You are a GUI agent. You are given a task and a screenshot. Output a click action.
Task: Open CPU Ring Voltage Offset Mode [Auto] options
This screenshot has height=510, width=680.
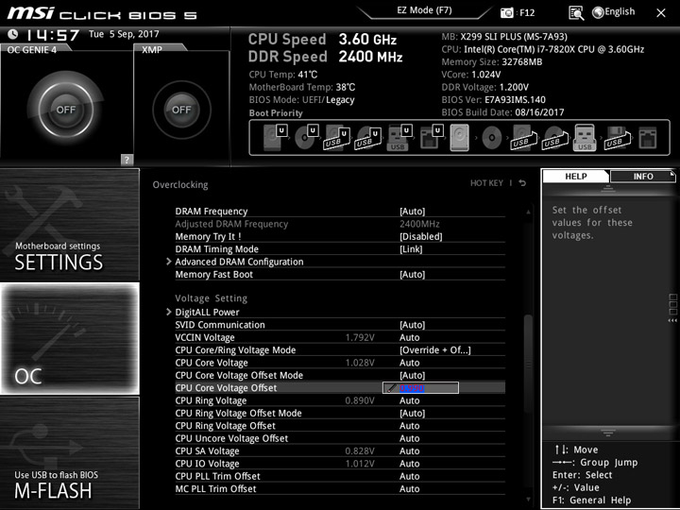pyautogui.click(x=412, y=413)
